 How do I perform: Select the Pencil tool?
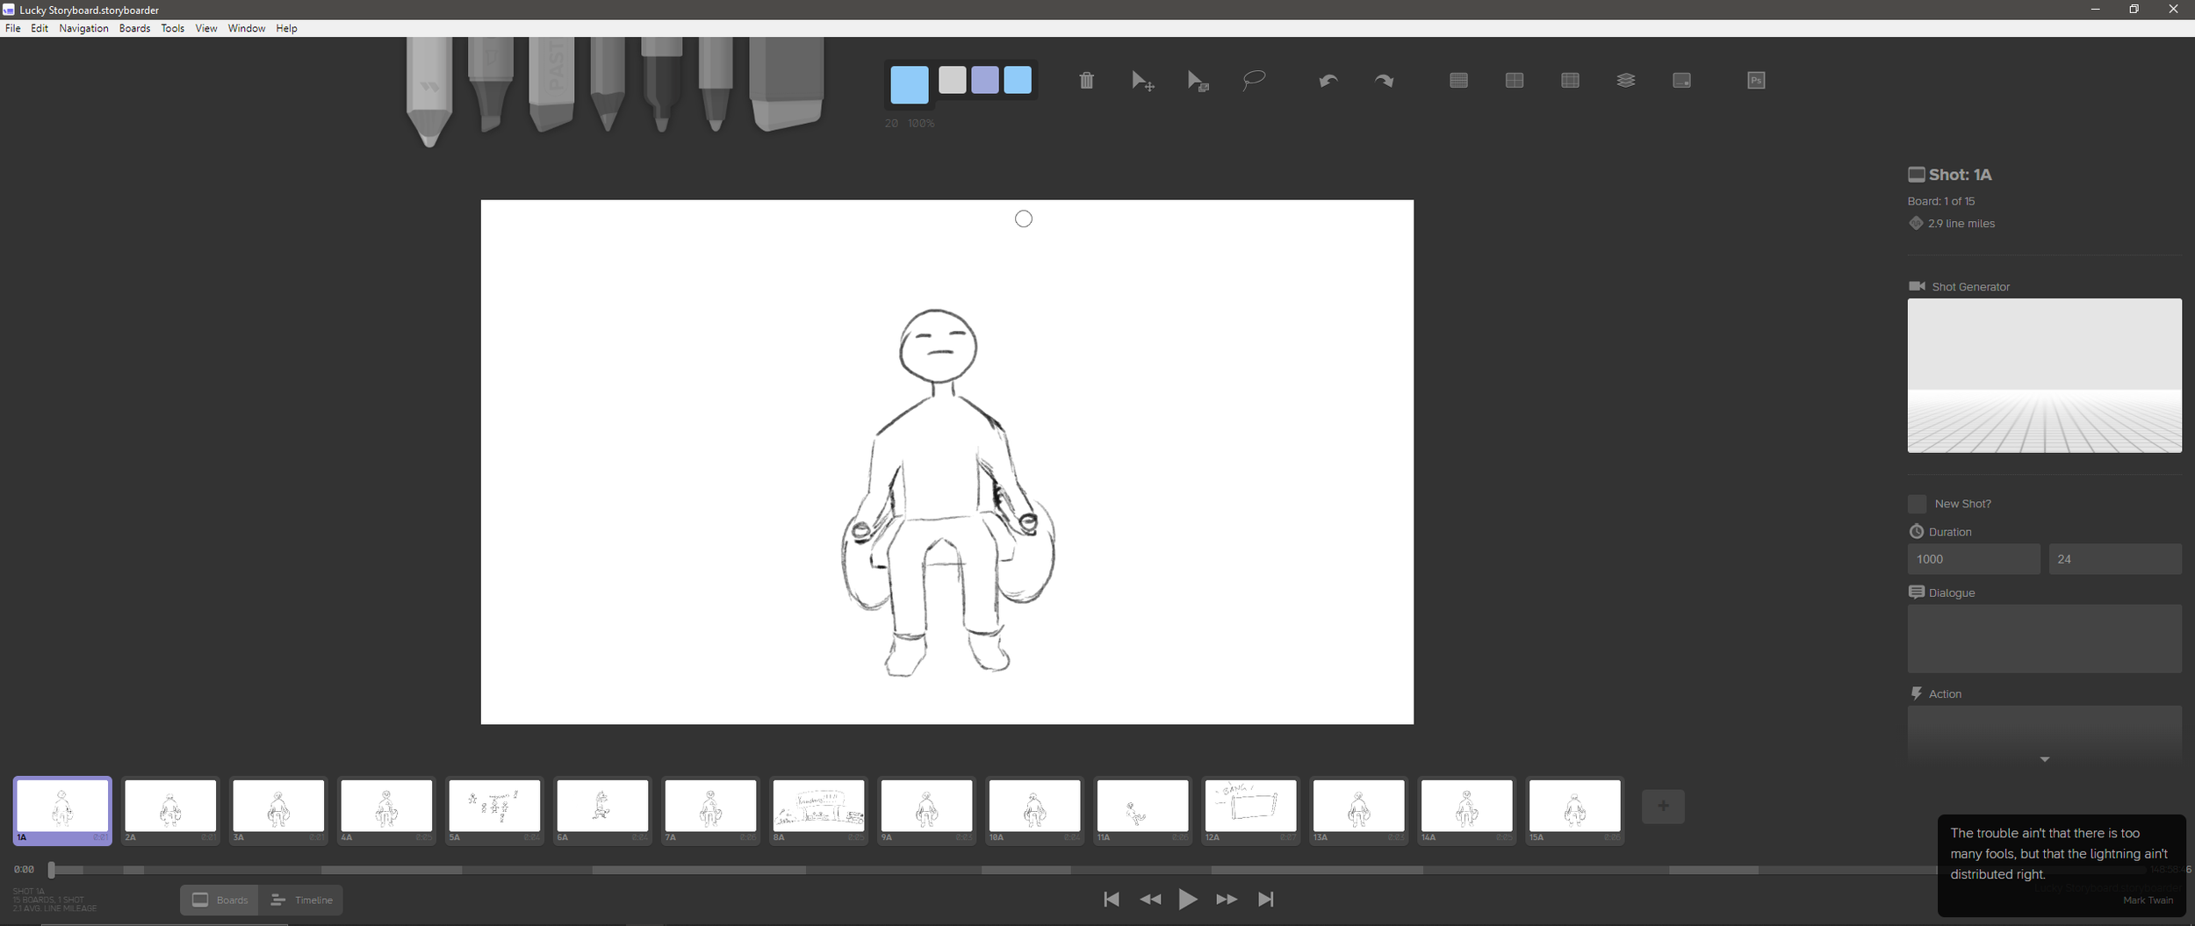click(x=608, y=83)
